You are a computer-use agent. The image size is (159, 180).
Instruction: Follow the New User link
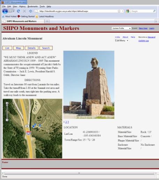click(143, 28)
